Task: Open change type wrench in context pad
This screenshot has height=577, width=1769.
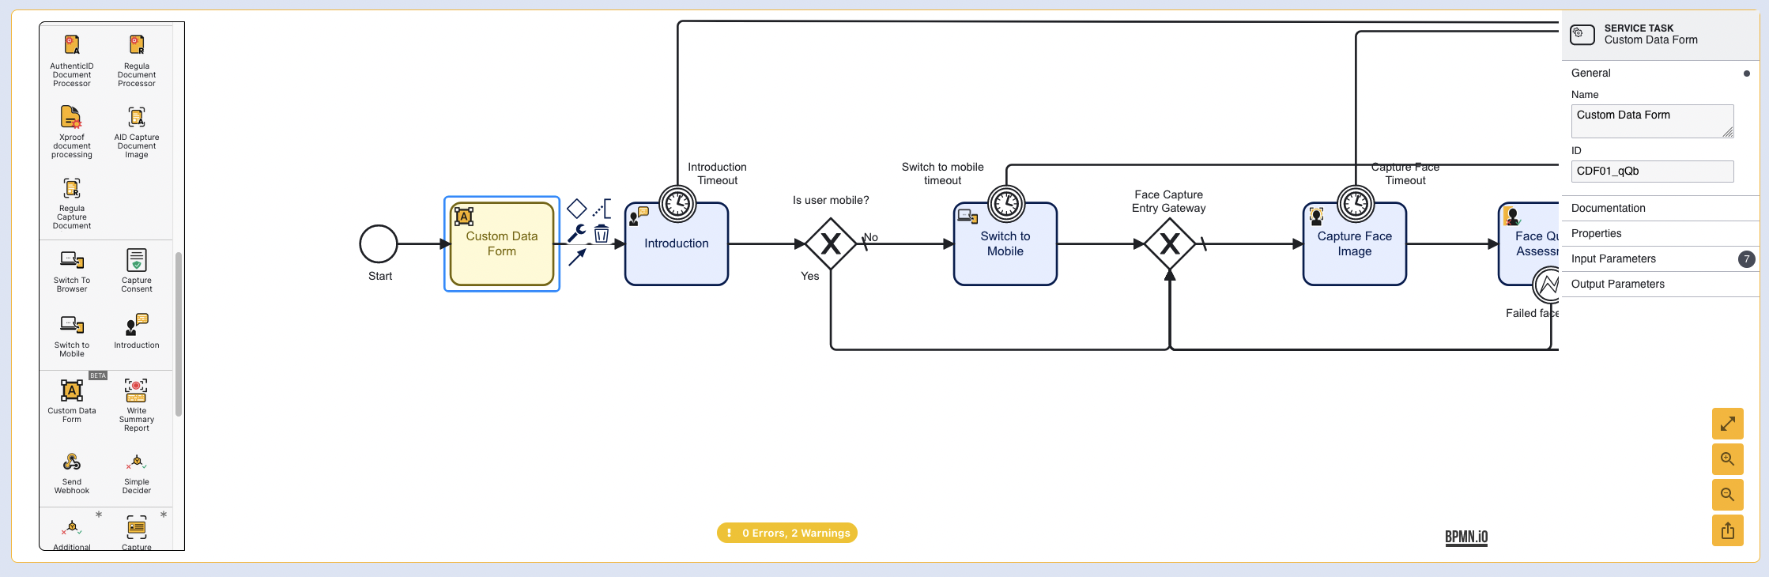Action: 577,233
